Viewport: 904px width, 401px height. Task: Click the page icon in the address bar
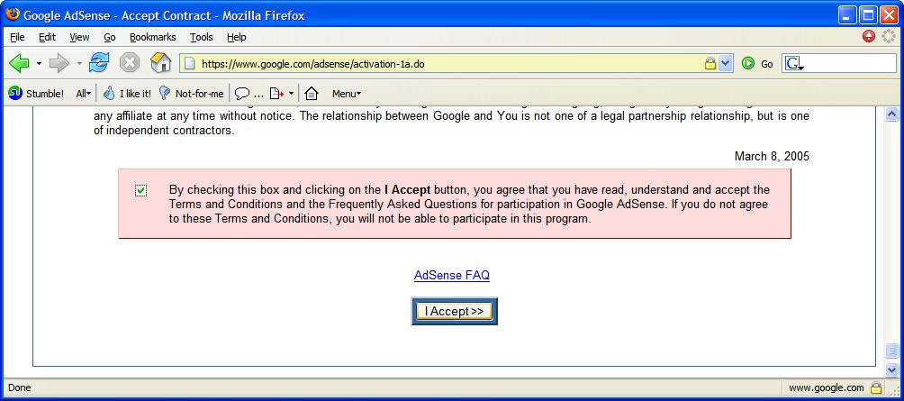click(x=190, y=63)
